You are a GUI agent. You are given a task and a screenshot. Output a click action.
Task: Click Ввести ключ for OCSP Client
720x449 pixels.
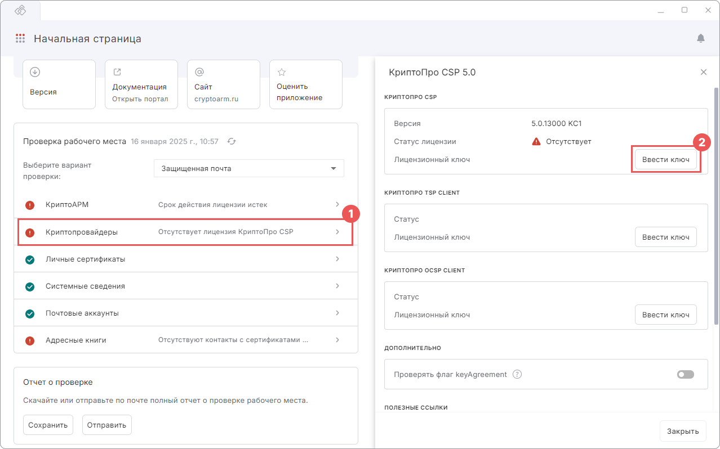[666, 315]
